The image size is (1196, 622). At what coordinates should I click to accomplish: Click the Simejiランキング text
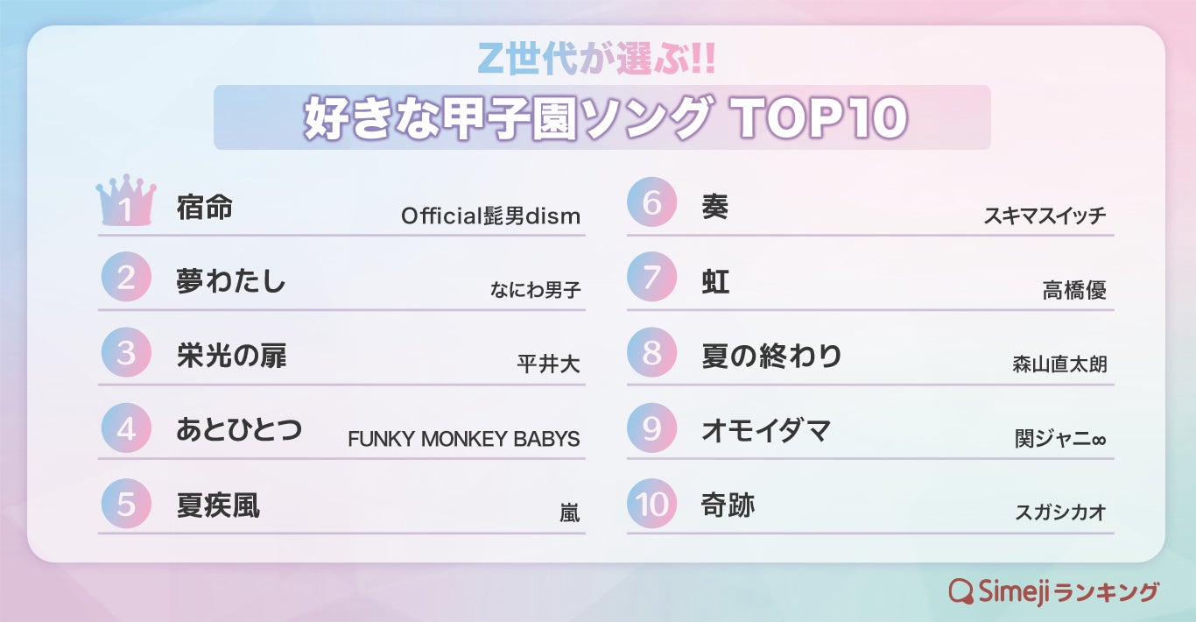(x=1068, y=591)
